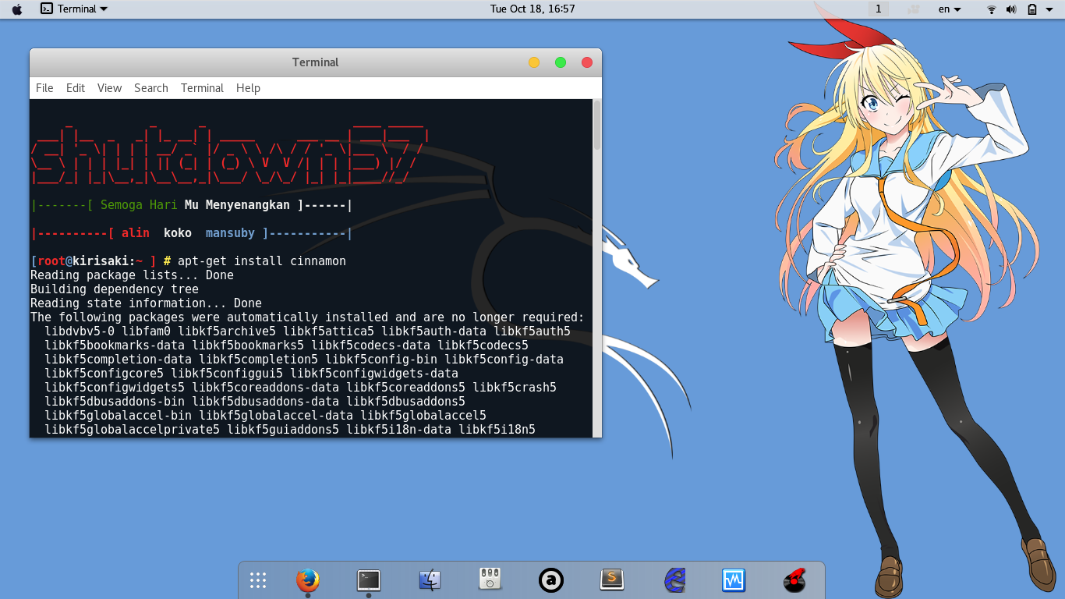The image size is (1065, 599).
Task: Open the Terminal icon in the dock
Action: tap(367, 580)
